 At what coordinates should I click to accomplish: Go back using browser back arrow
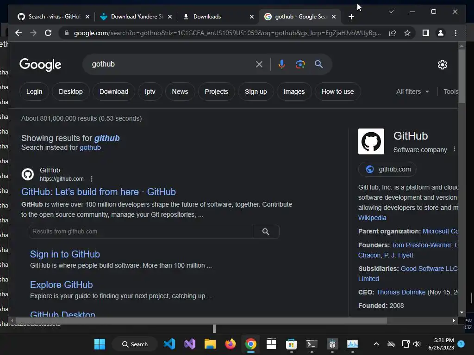(19, 33)
